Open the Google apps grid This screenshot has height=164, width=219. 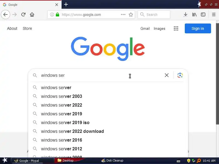tap(176, 28)
